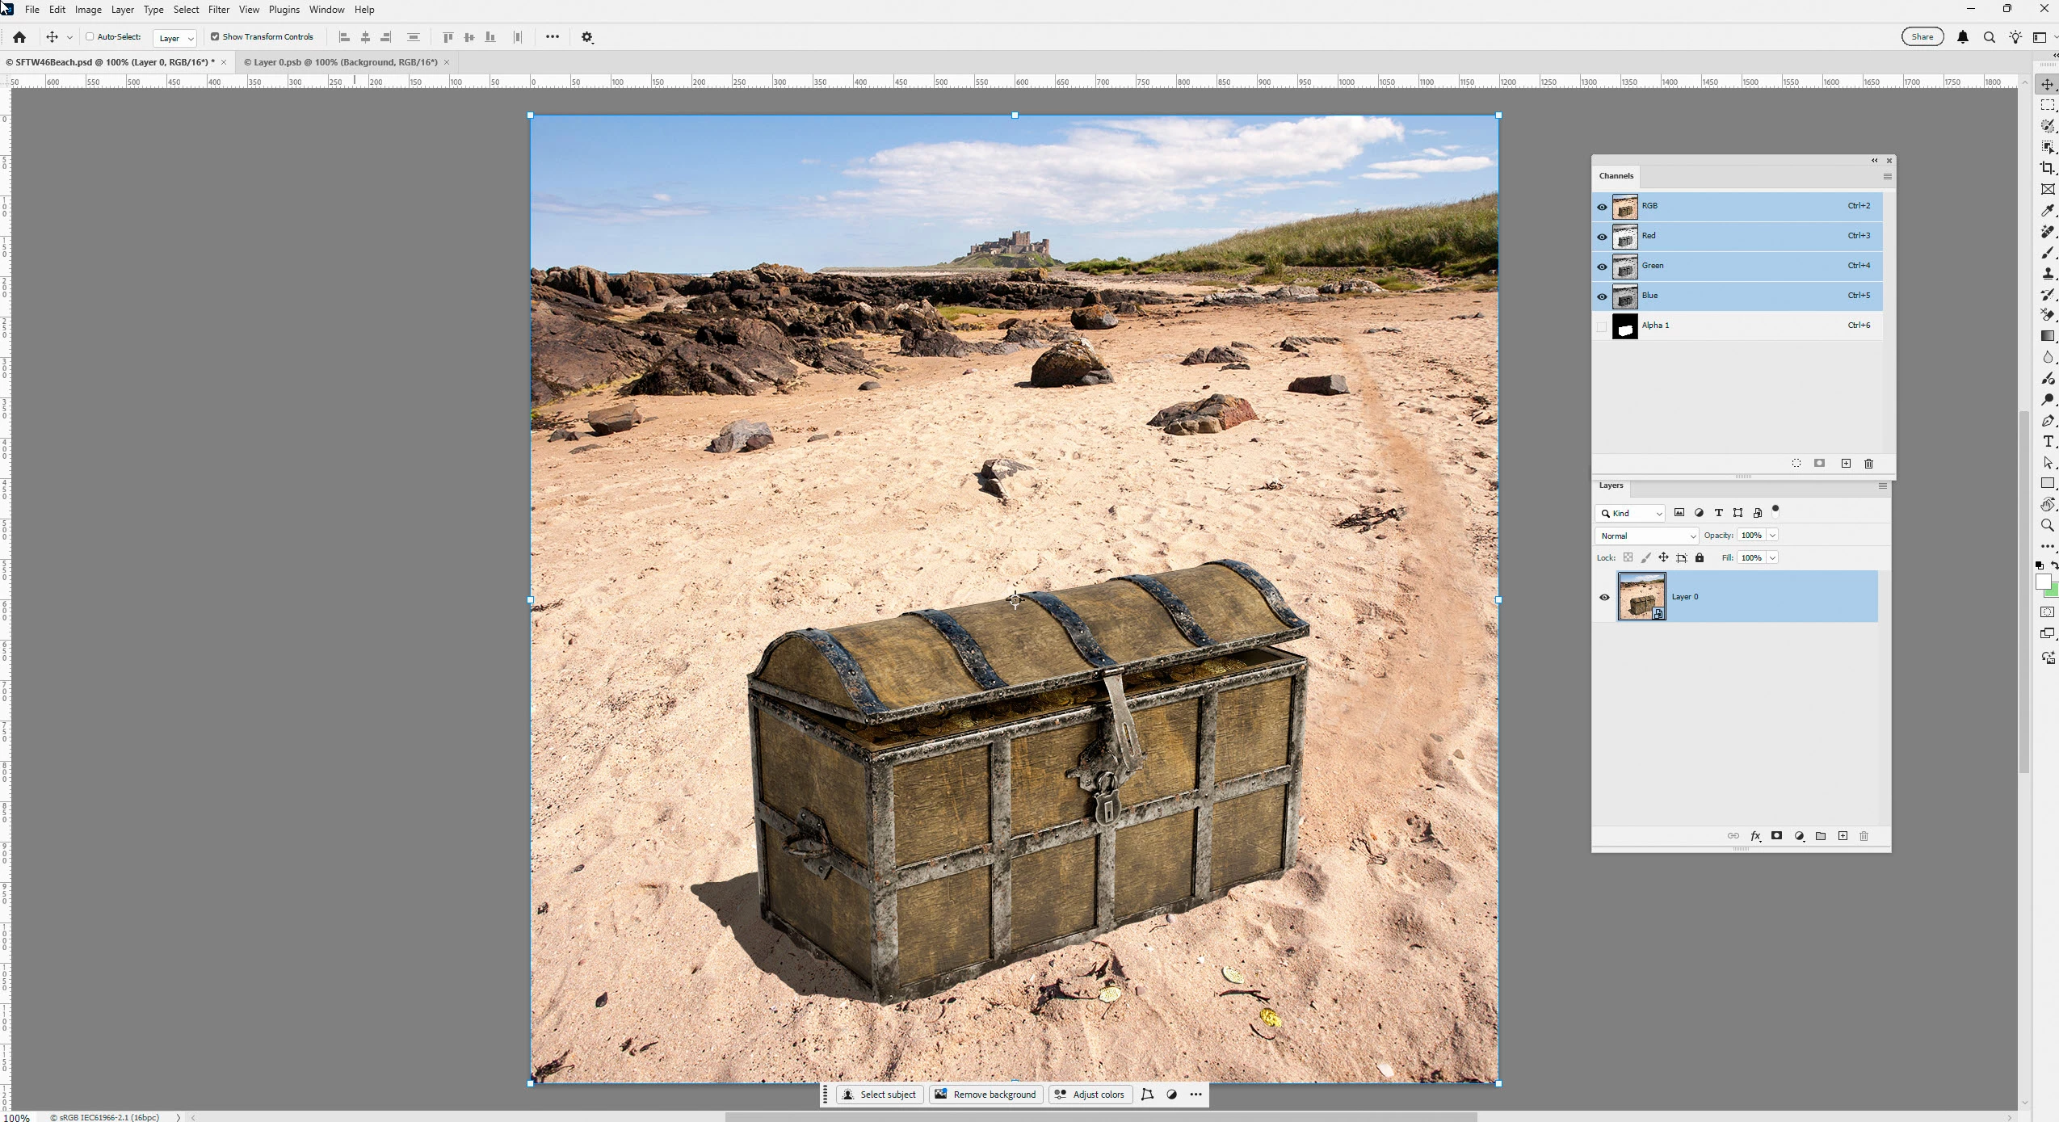Viewport: 2059px width, 1122px height.
Task: Open the layer filter Kind dropdown
Action: pos(1630,514)
